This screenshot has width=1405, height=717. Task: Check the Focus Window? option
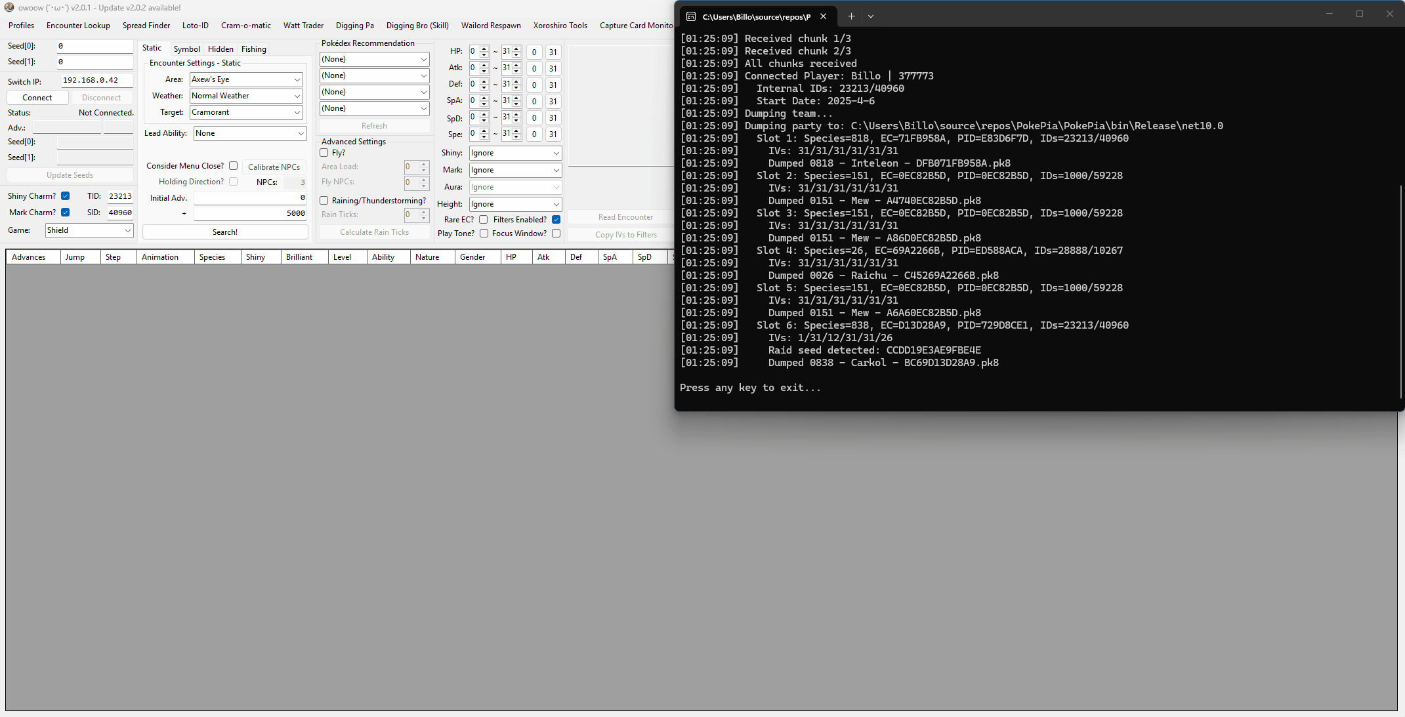[x=556, y=234]
